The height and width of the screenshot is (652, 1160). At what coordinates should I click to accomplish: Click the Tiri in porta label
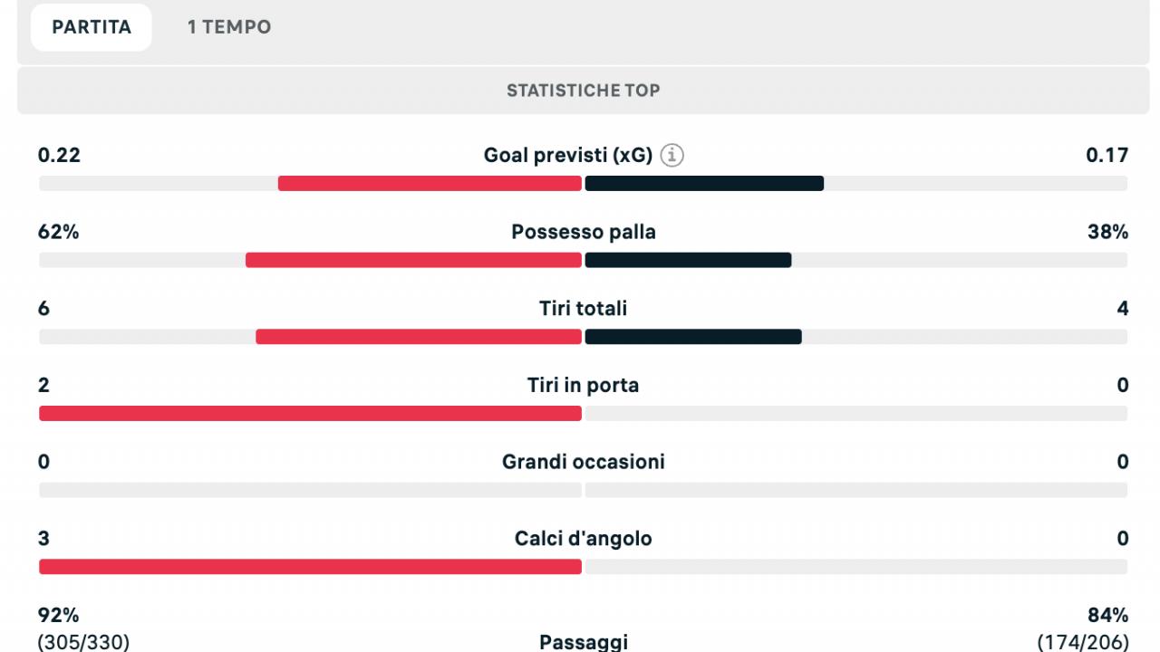click(584, 386)
